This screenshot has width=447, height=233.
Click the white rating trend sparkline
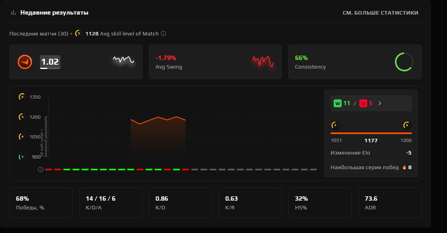pyautogui.click(x=124, y=60)
